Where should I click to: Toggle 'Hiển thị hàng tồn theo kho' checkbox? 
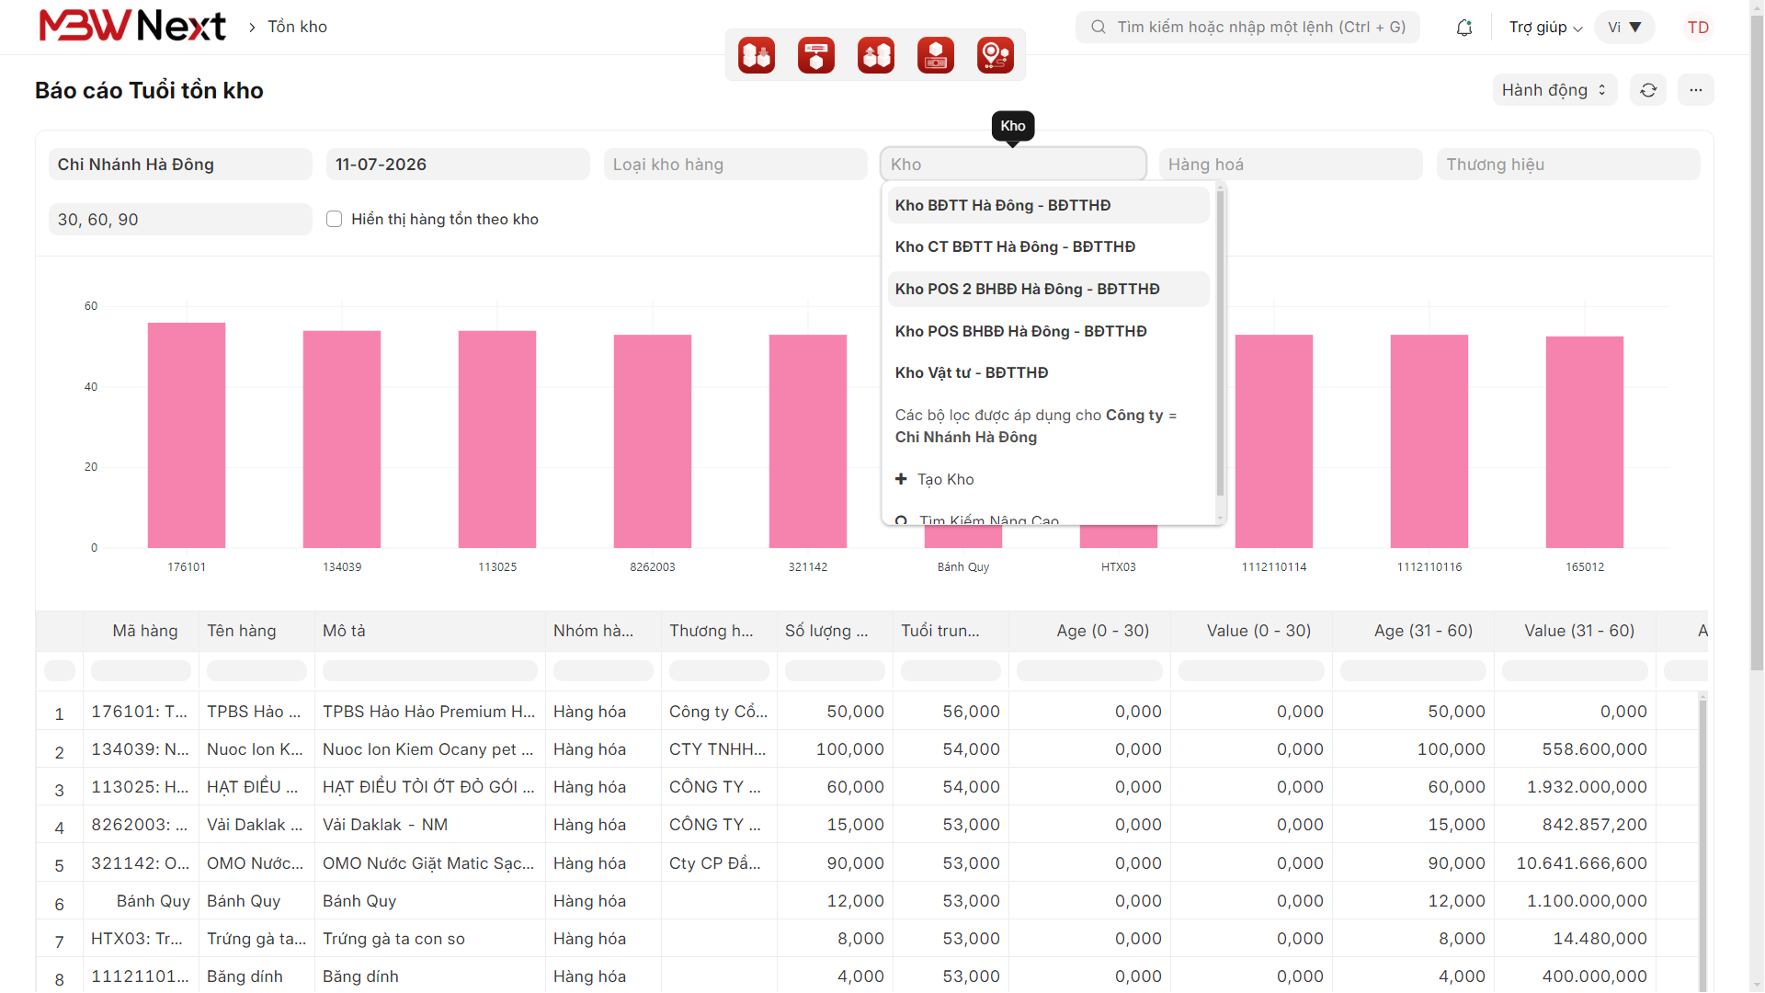click(335, 219)
